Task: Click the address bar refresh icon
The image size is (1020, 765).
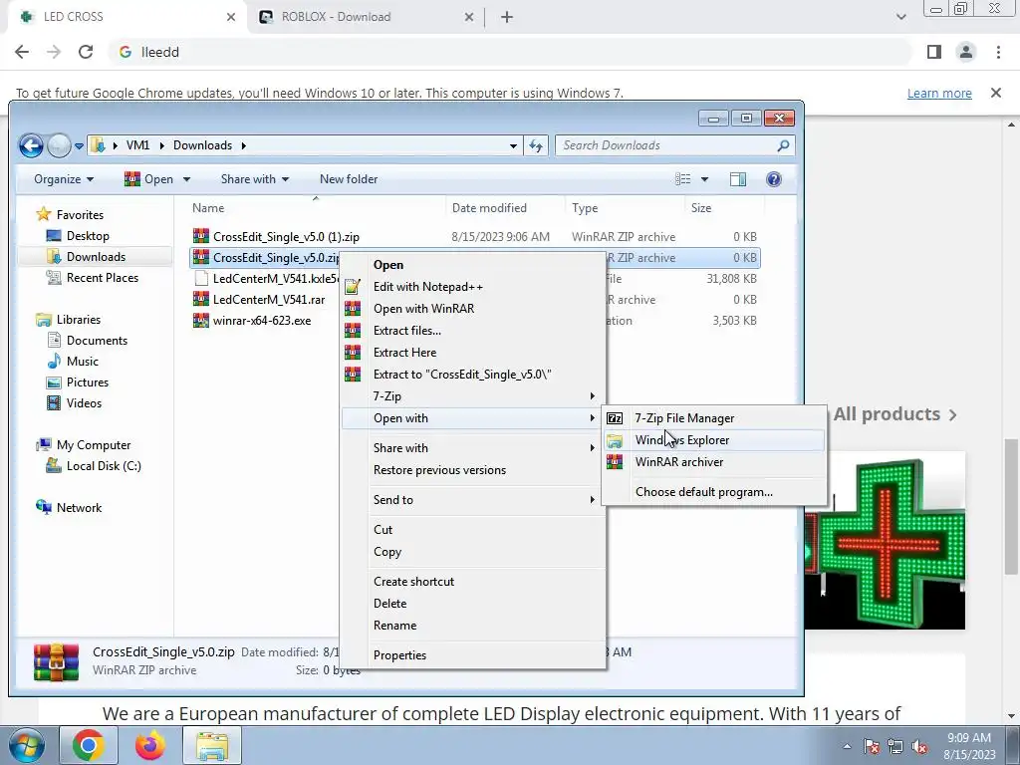Action: tap(536, 145)
